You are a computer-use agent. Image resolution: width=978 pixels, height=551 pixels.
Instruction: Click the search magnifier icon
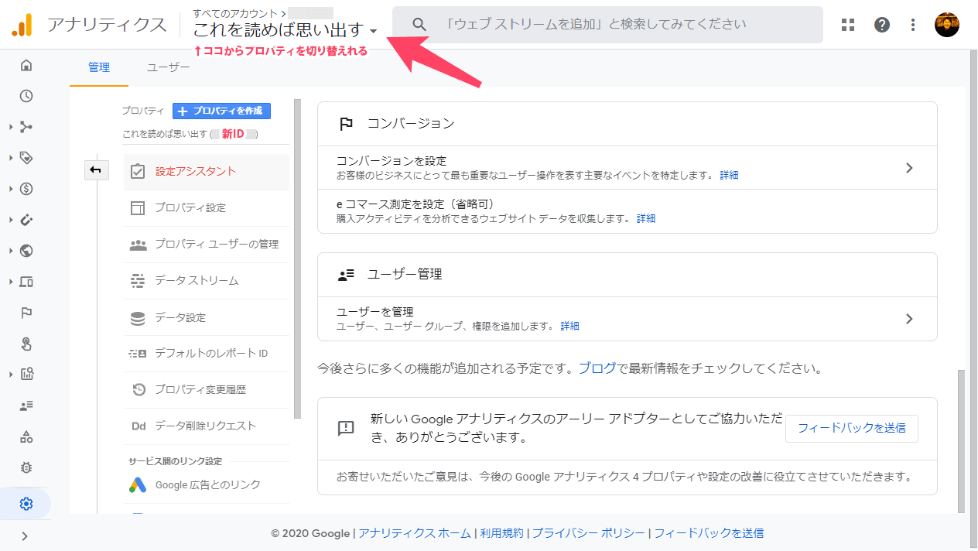pyautogui.click(x=419, y=25)
